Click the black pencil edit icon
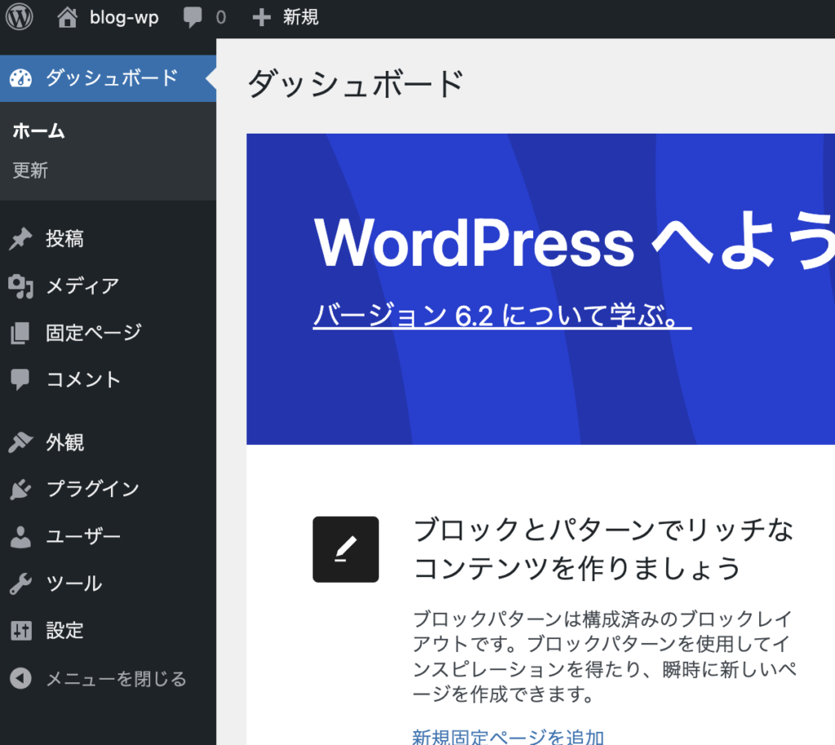835x745 pixels. point(346,549)
